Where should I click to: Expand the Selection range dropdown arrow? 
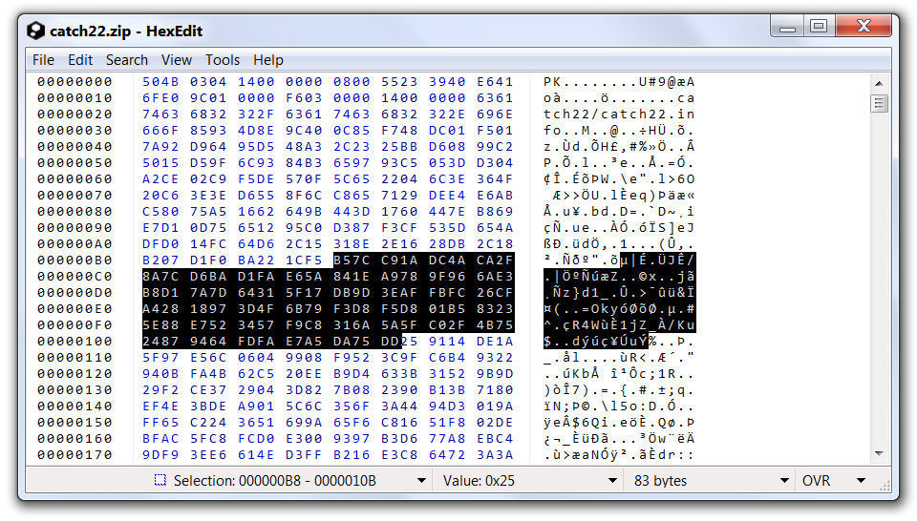[x=421, y=481]
